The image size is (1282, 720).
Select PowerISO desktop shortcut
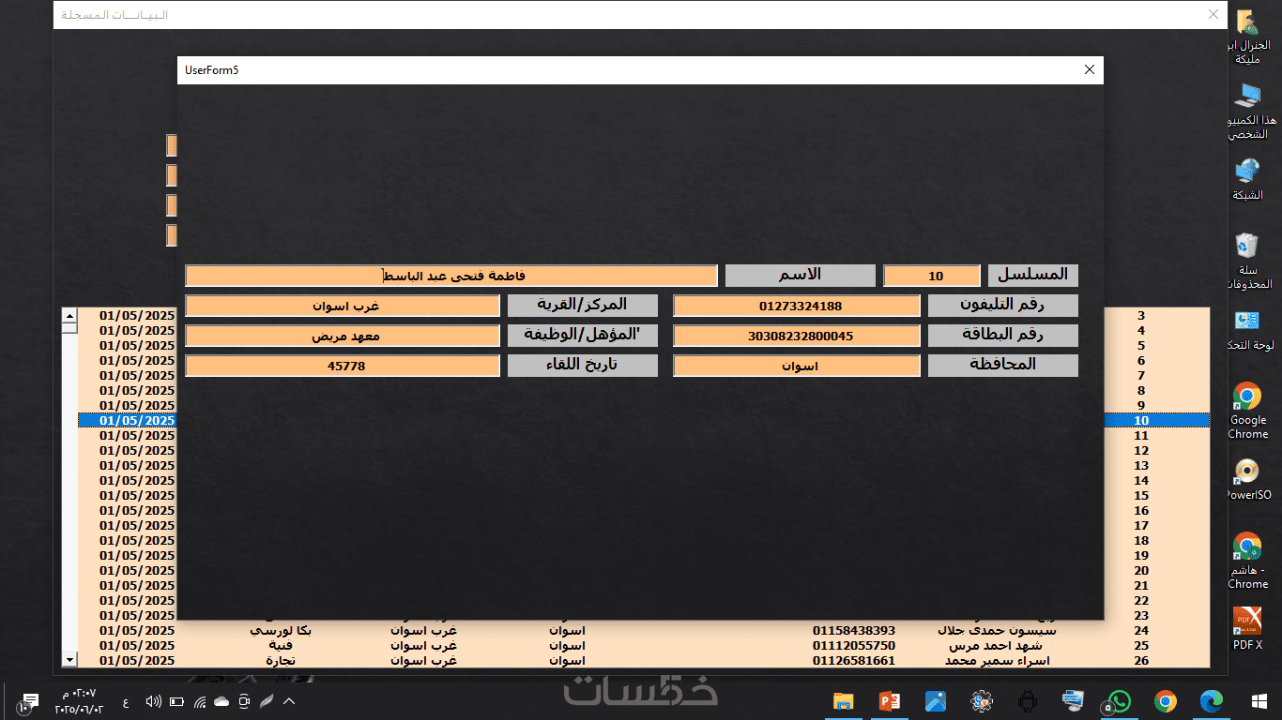[1248, 479]
